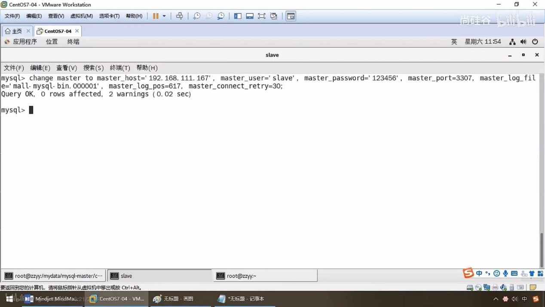Send Ctrl+Alt+Del to the virtual machine

tap(180, 16)
